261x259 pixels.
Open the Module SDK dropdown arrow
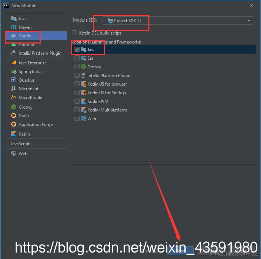(x=249, y=21)
